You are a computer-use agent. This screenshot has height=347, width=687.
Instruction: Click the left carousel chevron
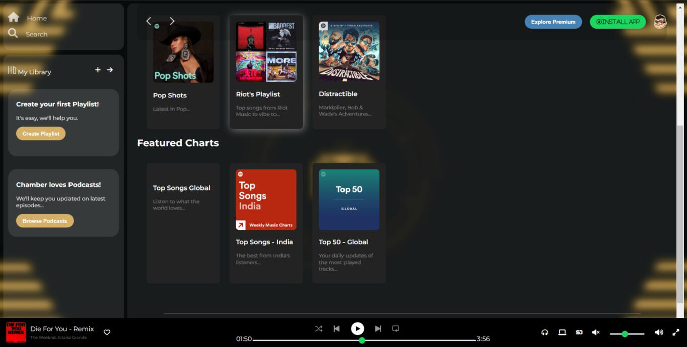(148, 21)
